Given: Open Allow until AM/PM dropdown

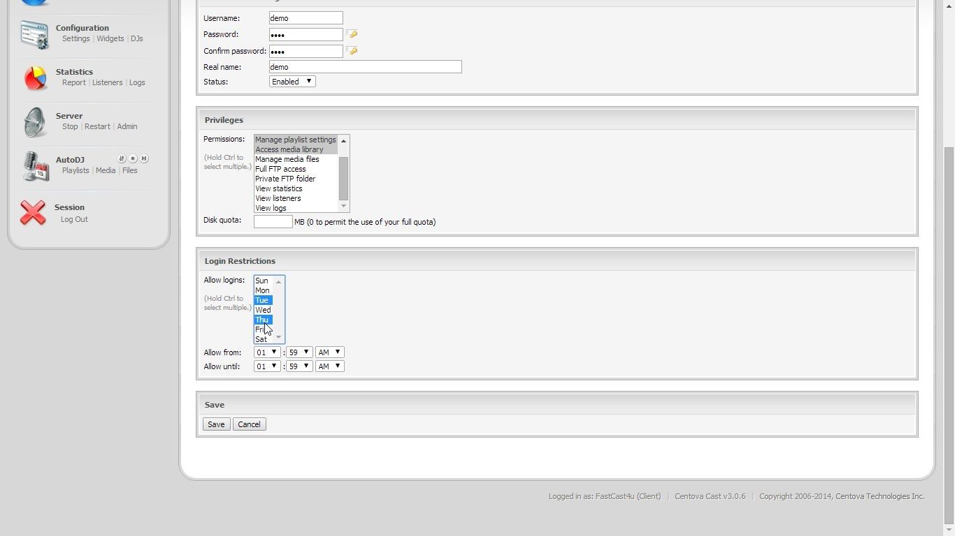Looking at the screenshot, I should coord(330,366).
